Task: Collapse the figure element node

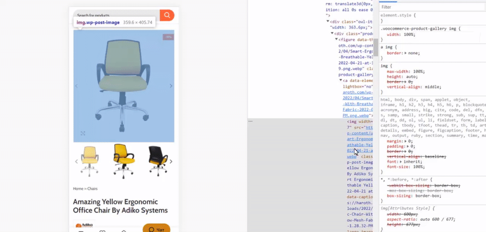Action: (337, 39)
